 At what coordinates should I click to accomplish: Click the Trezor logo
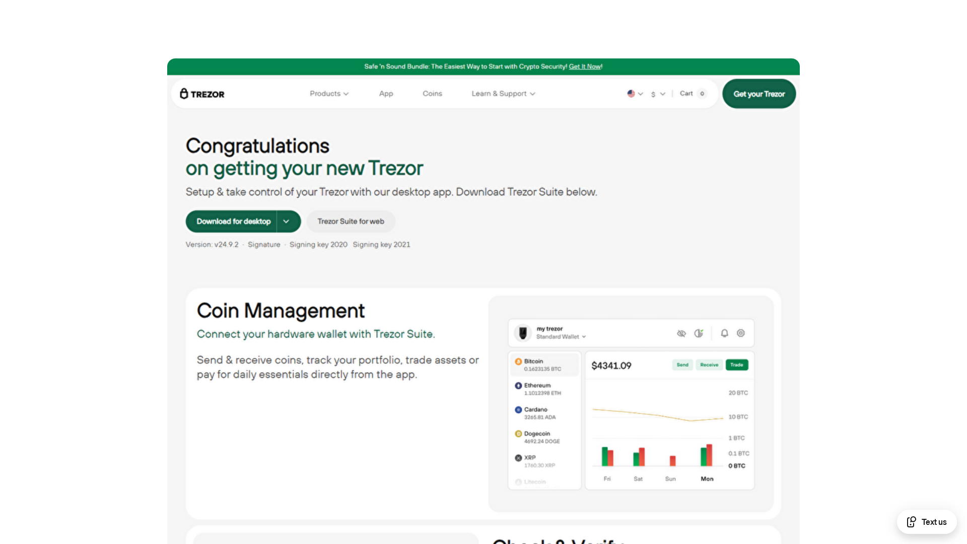[202, 94]
